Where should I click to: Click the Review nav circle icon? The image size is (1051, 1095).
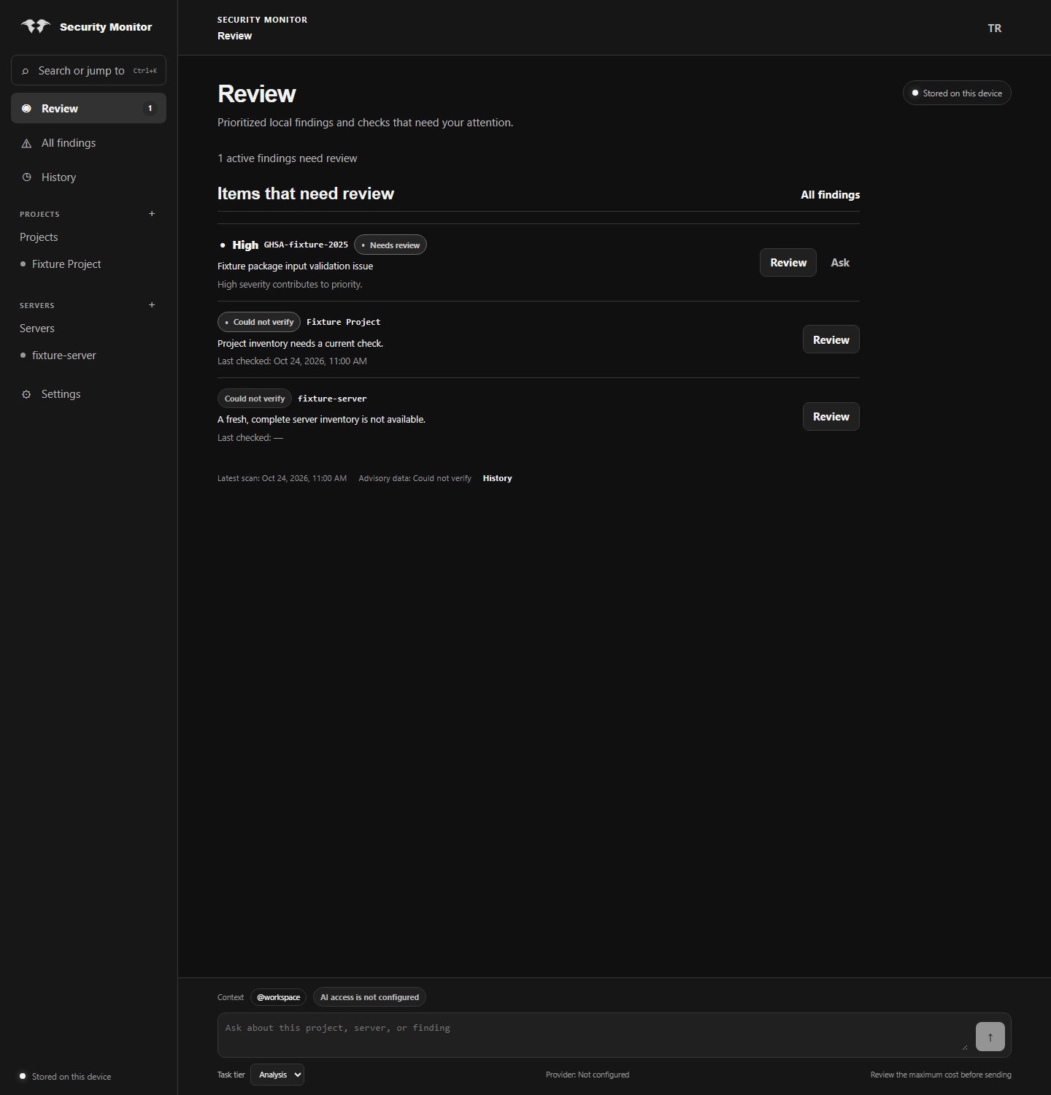point(26,108)
